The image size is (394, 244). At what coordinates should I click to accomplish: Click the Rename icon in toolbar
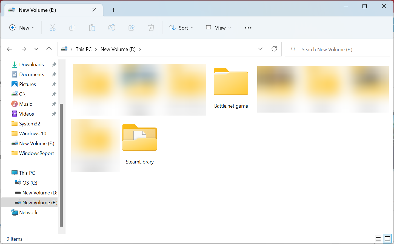pos(112,28)
